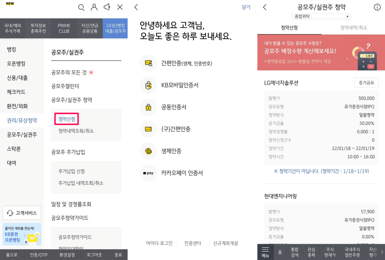Open 인증센터
This screenshot has width=385, height=260.
coord(193,243)
